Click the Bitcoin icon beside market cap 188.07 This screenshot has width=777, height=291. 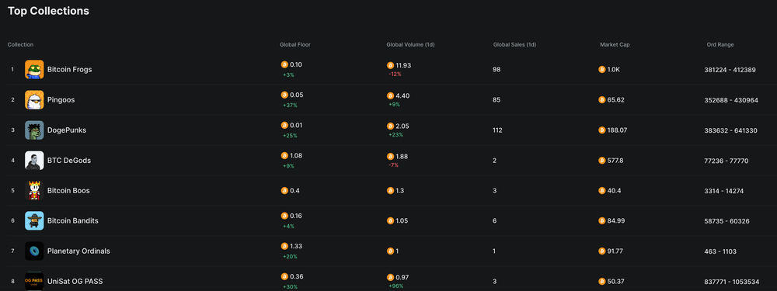tap(602, 130)
